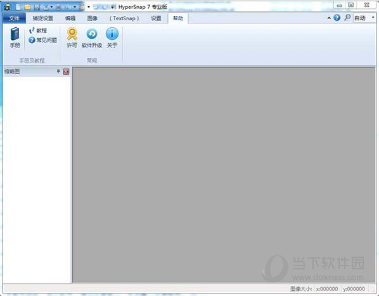Screen dimensions: 379x296
Task: Collapse the ribbon with up arrow
Action: (x=329, y=18)
